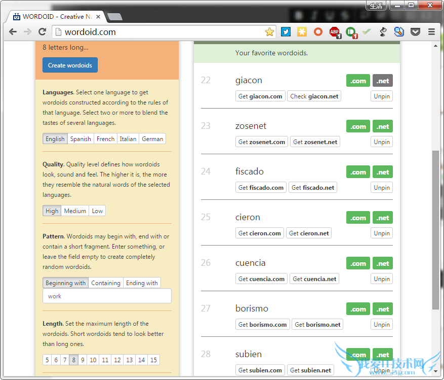Click the pattern field containing 'work'
Screen dimensions: 444x380
click(107, 296)
